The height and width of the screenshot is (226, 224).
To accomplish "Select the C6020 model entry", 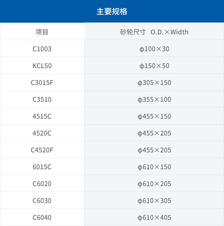I will point(42,184).
